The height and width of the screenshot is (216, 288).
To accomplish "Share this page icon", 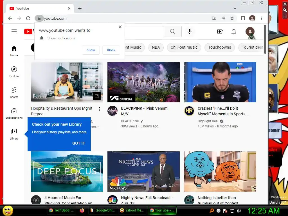I will tap(223, 18).
